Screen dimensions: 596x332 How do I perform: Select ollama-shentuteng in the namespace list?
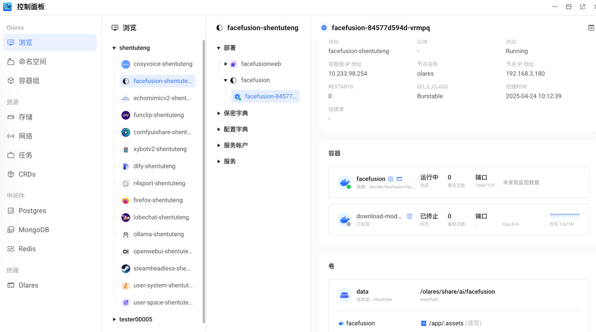tap(158, 234)
